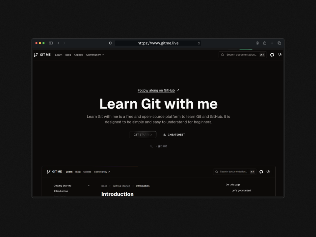Click the On this page label
The image size is (316, 237).
pos(233,185)
